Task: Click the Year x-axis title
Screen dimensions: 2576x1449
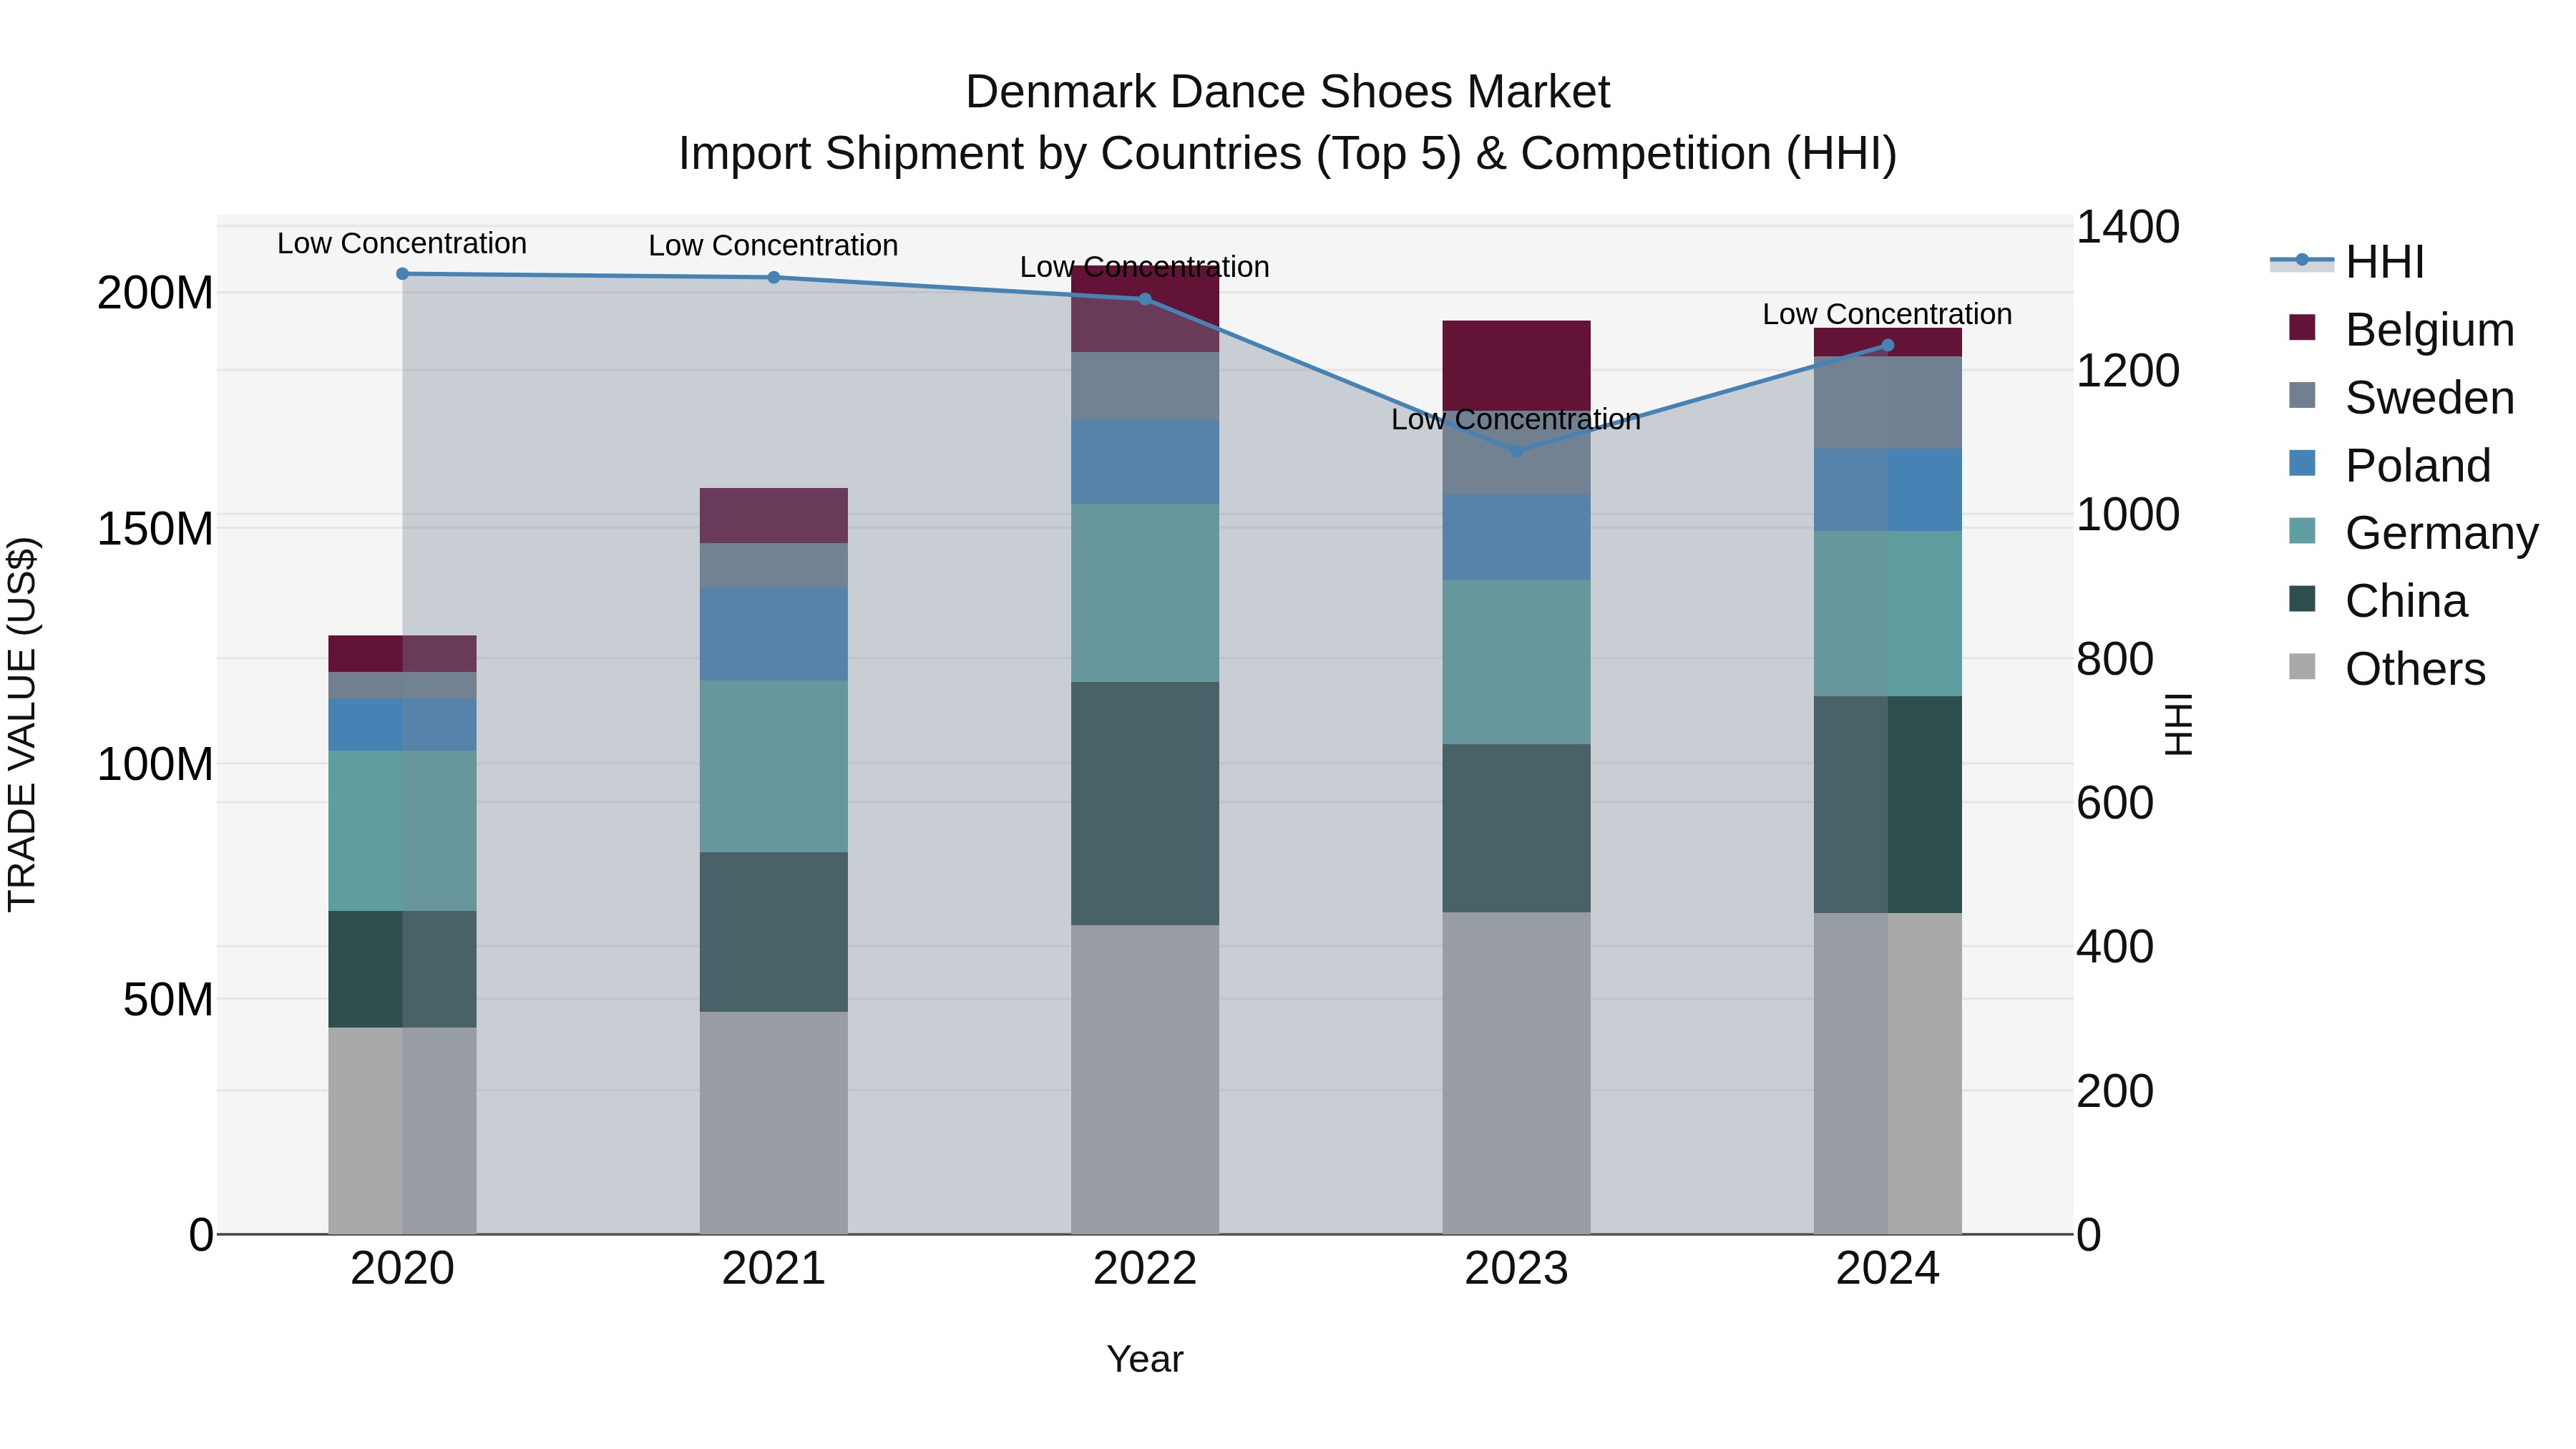Action: (1145, 1360)
